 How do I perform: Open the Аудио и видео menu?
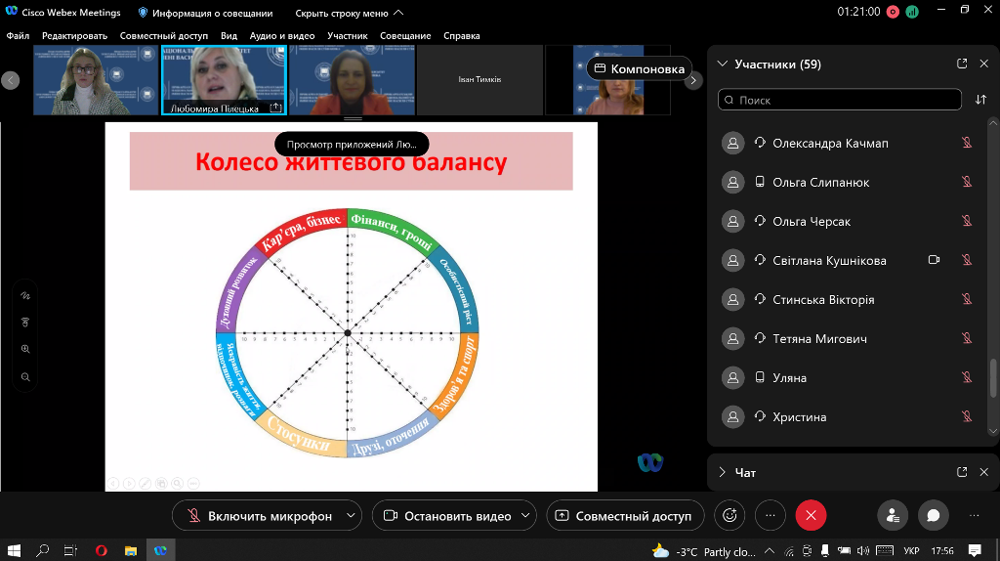pyautogui.click(x=282, y=36)
